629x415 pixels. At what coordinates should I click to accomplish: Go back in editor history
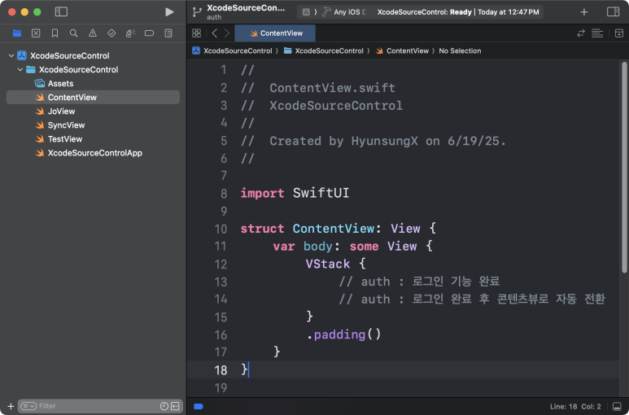215,33
